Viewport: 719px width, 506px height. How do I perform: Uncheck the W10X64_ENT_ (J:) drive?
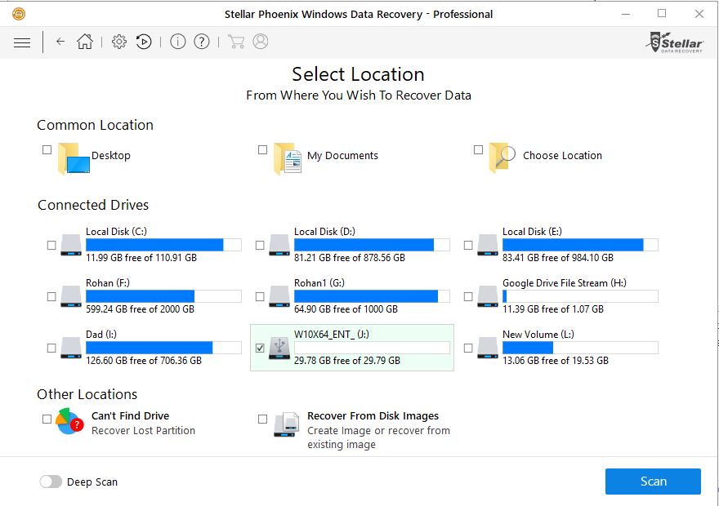(x=260, y=348)
